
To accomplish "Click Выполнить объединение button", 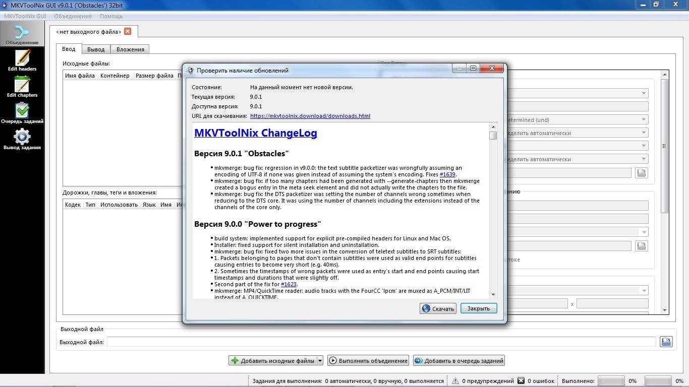I will (368, 360).
